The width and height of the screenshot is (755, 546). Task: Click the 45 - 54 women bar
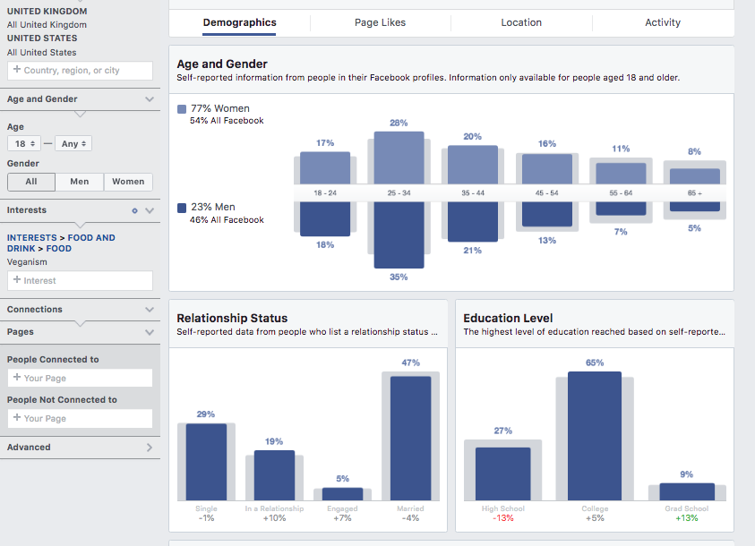[547, 169]
